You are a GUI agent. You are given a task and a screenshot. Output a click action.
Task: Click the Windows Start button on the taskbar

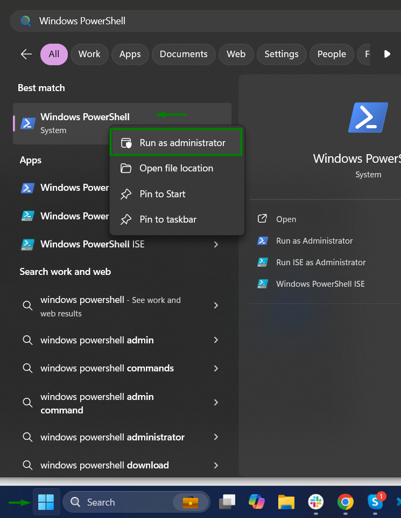[46, 502]
